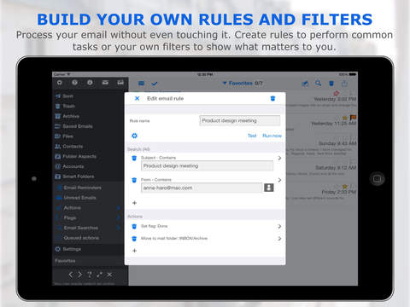Image resolution: width=410 pixels, height=307 pixels.
Task: Close the Edit email rule dialog
Action: click(137, 98)
